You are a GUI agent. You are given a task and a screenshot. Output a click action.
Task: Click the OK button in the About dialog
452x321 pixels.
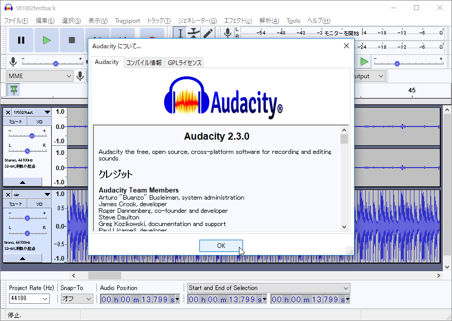pos(221,245)
